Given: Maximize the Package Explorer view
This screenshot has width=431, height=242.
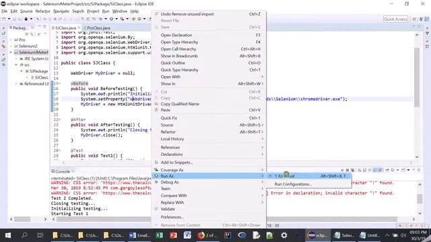Looking at the screenshot, I should pyautogui.click(x=44, y=27).
